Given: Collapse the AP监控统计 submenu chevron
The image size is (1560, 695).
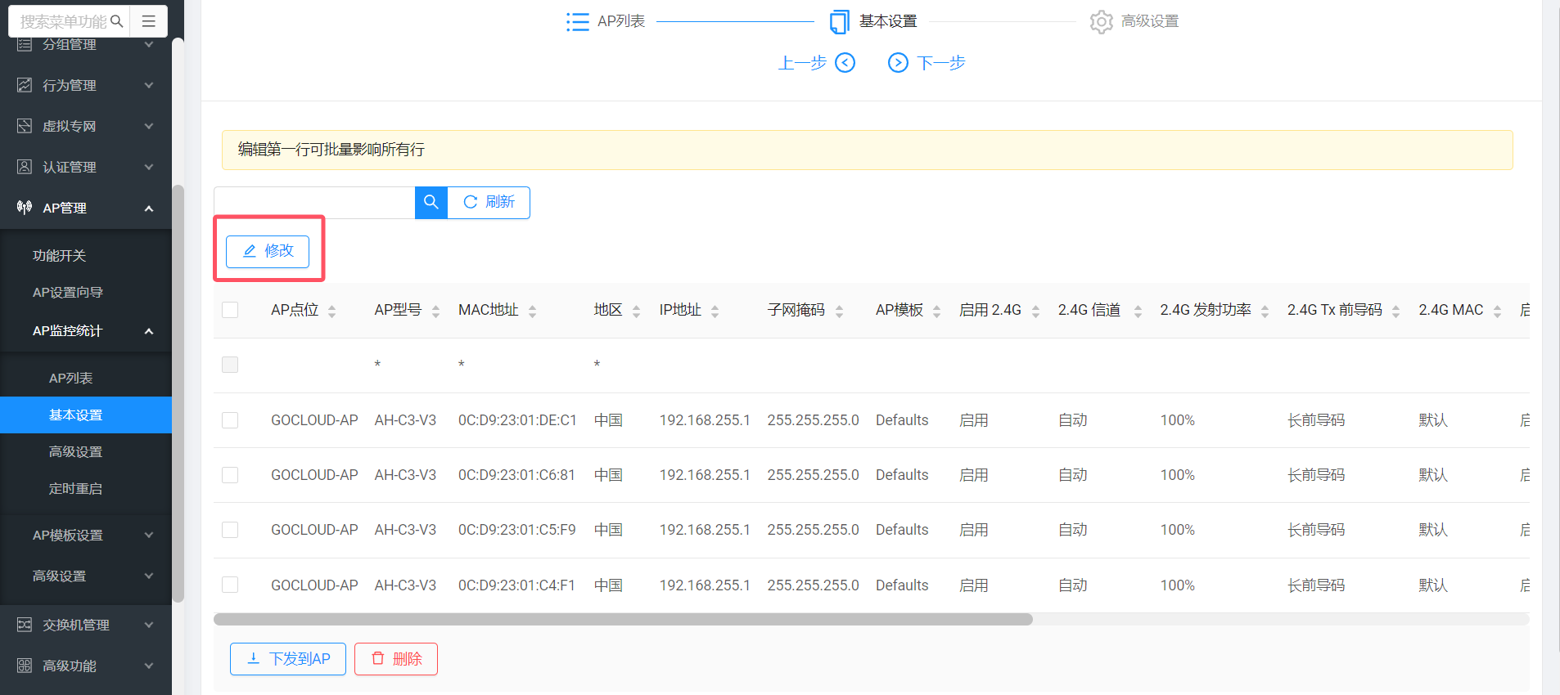Looking at the screenshot, I should pyautogui.click(x=149, y=331).
